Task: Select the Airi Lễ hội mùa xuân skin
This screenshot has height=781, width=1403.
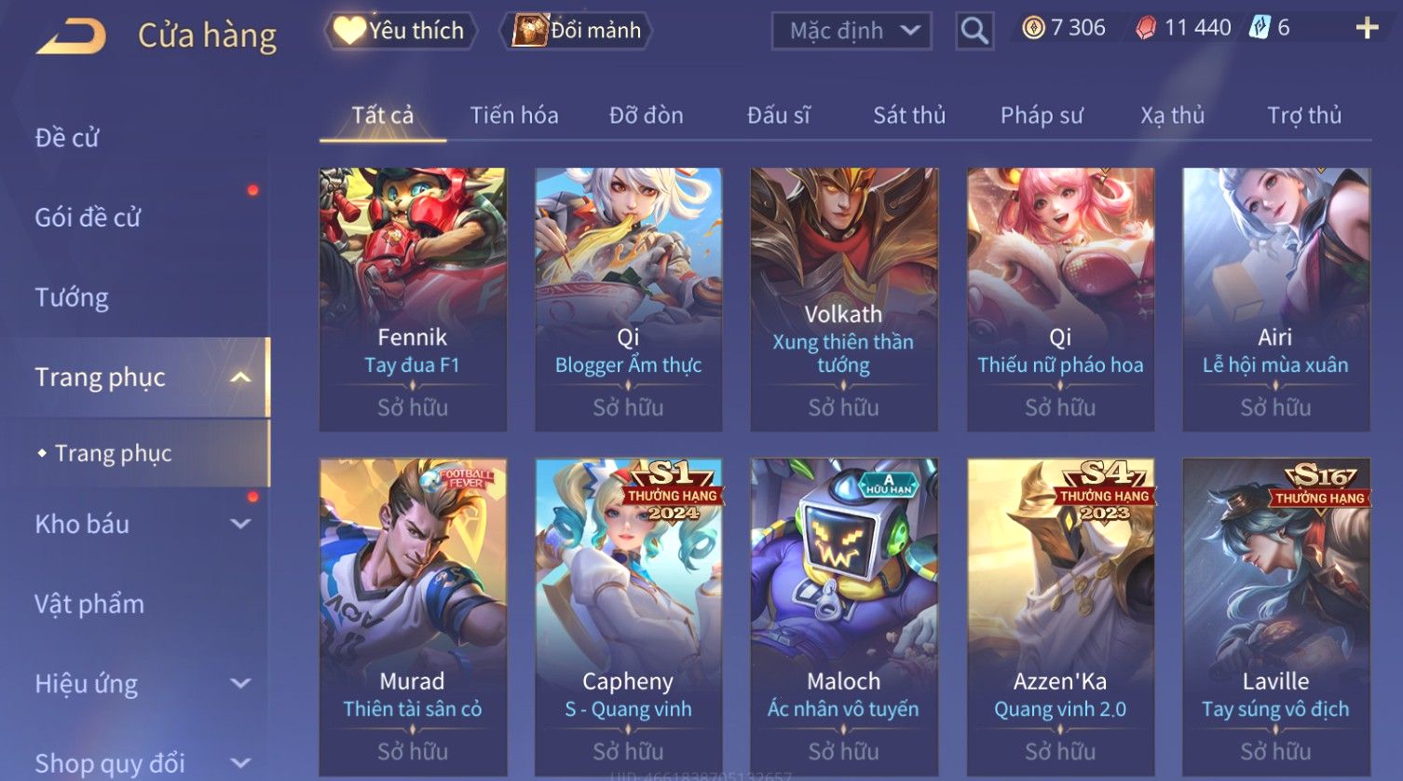Action: (x=1276, y=299)
